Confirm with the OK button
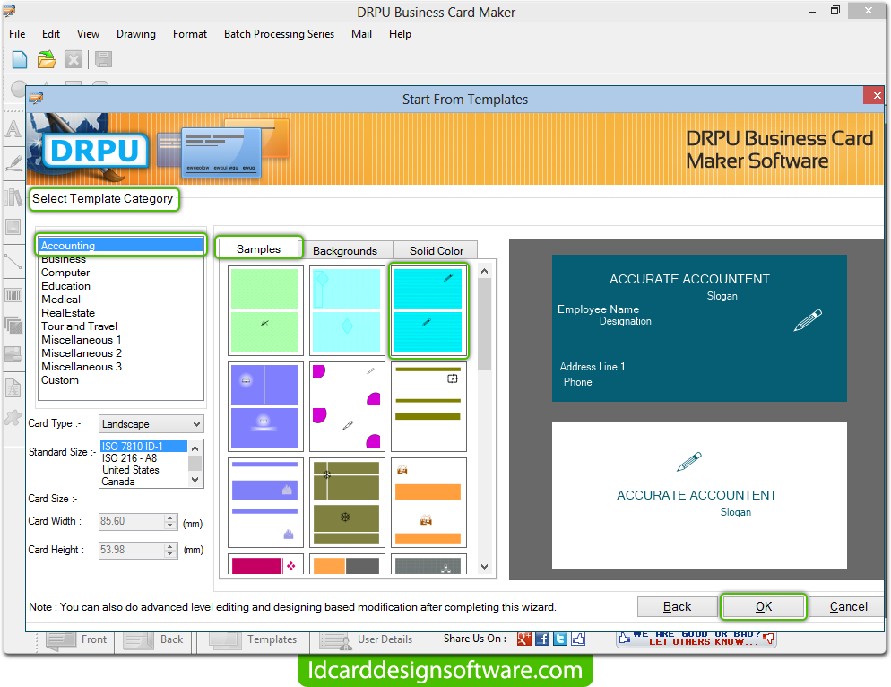Screen dimensions: 891x687 (764, 607)
